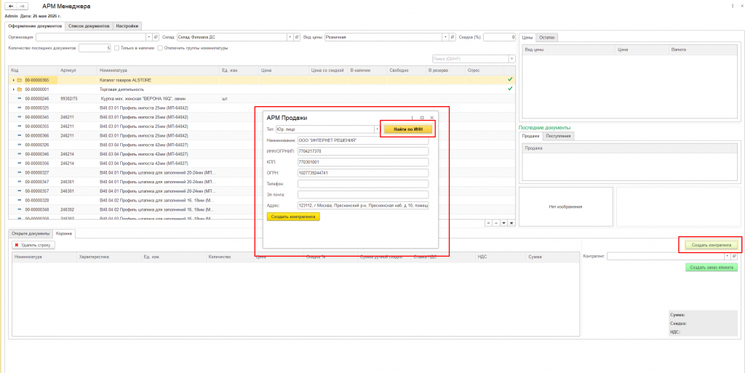
Task: Go back with the left arrow button
Action: click(11, 7)
